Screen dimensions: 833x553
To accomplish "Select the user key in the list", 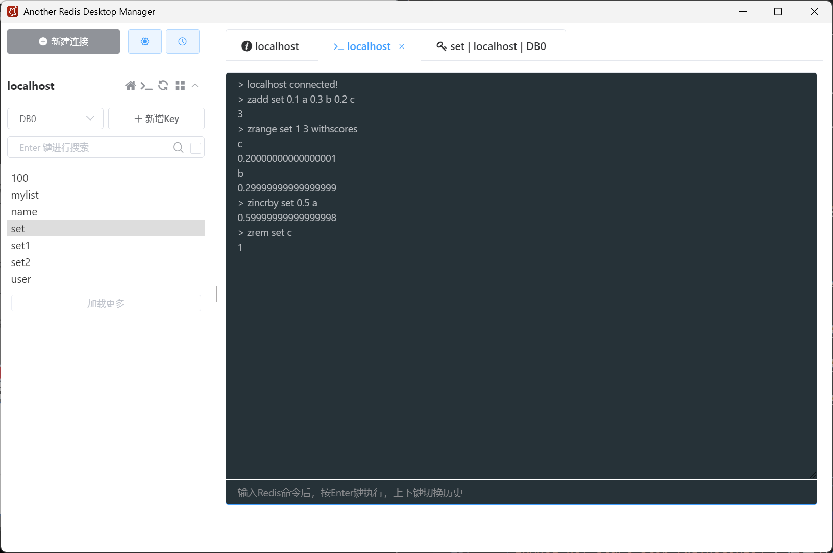I will click(x=21, y=279).
